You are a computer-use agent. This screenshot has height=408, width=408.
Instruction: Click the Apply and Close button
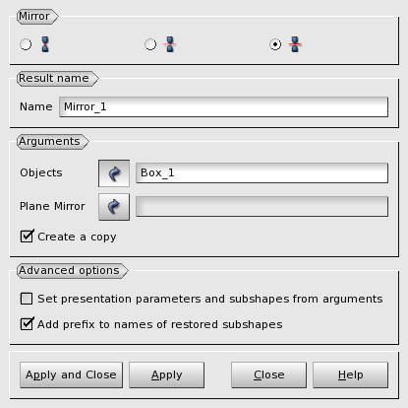tap(71, 374)
